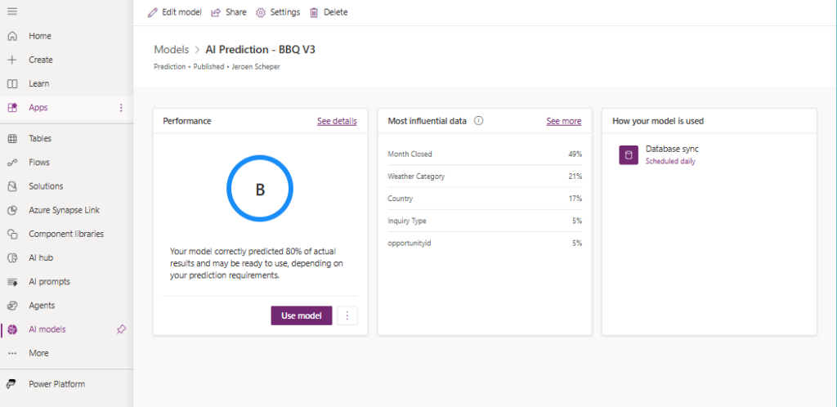Click the Weather Category row
Screen dimensions: 837x407
485,176
